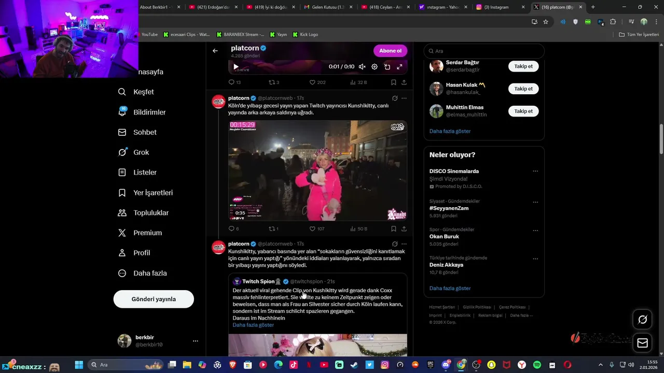
Task: Open Listeler in the sidebar
Action: point(137,172)
